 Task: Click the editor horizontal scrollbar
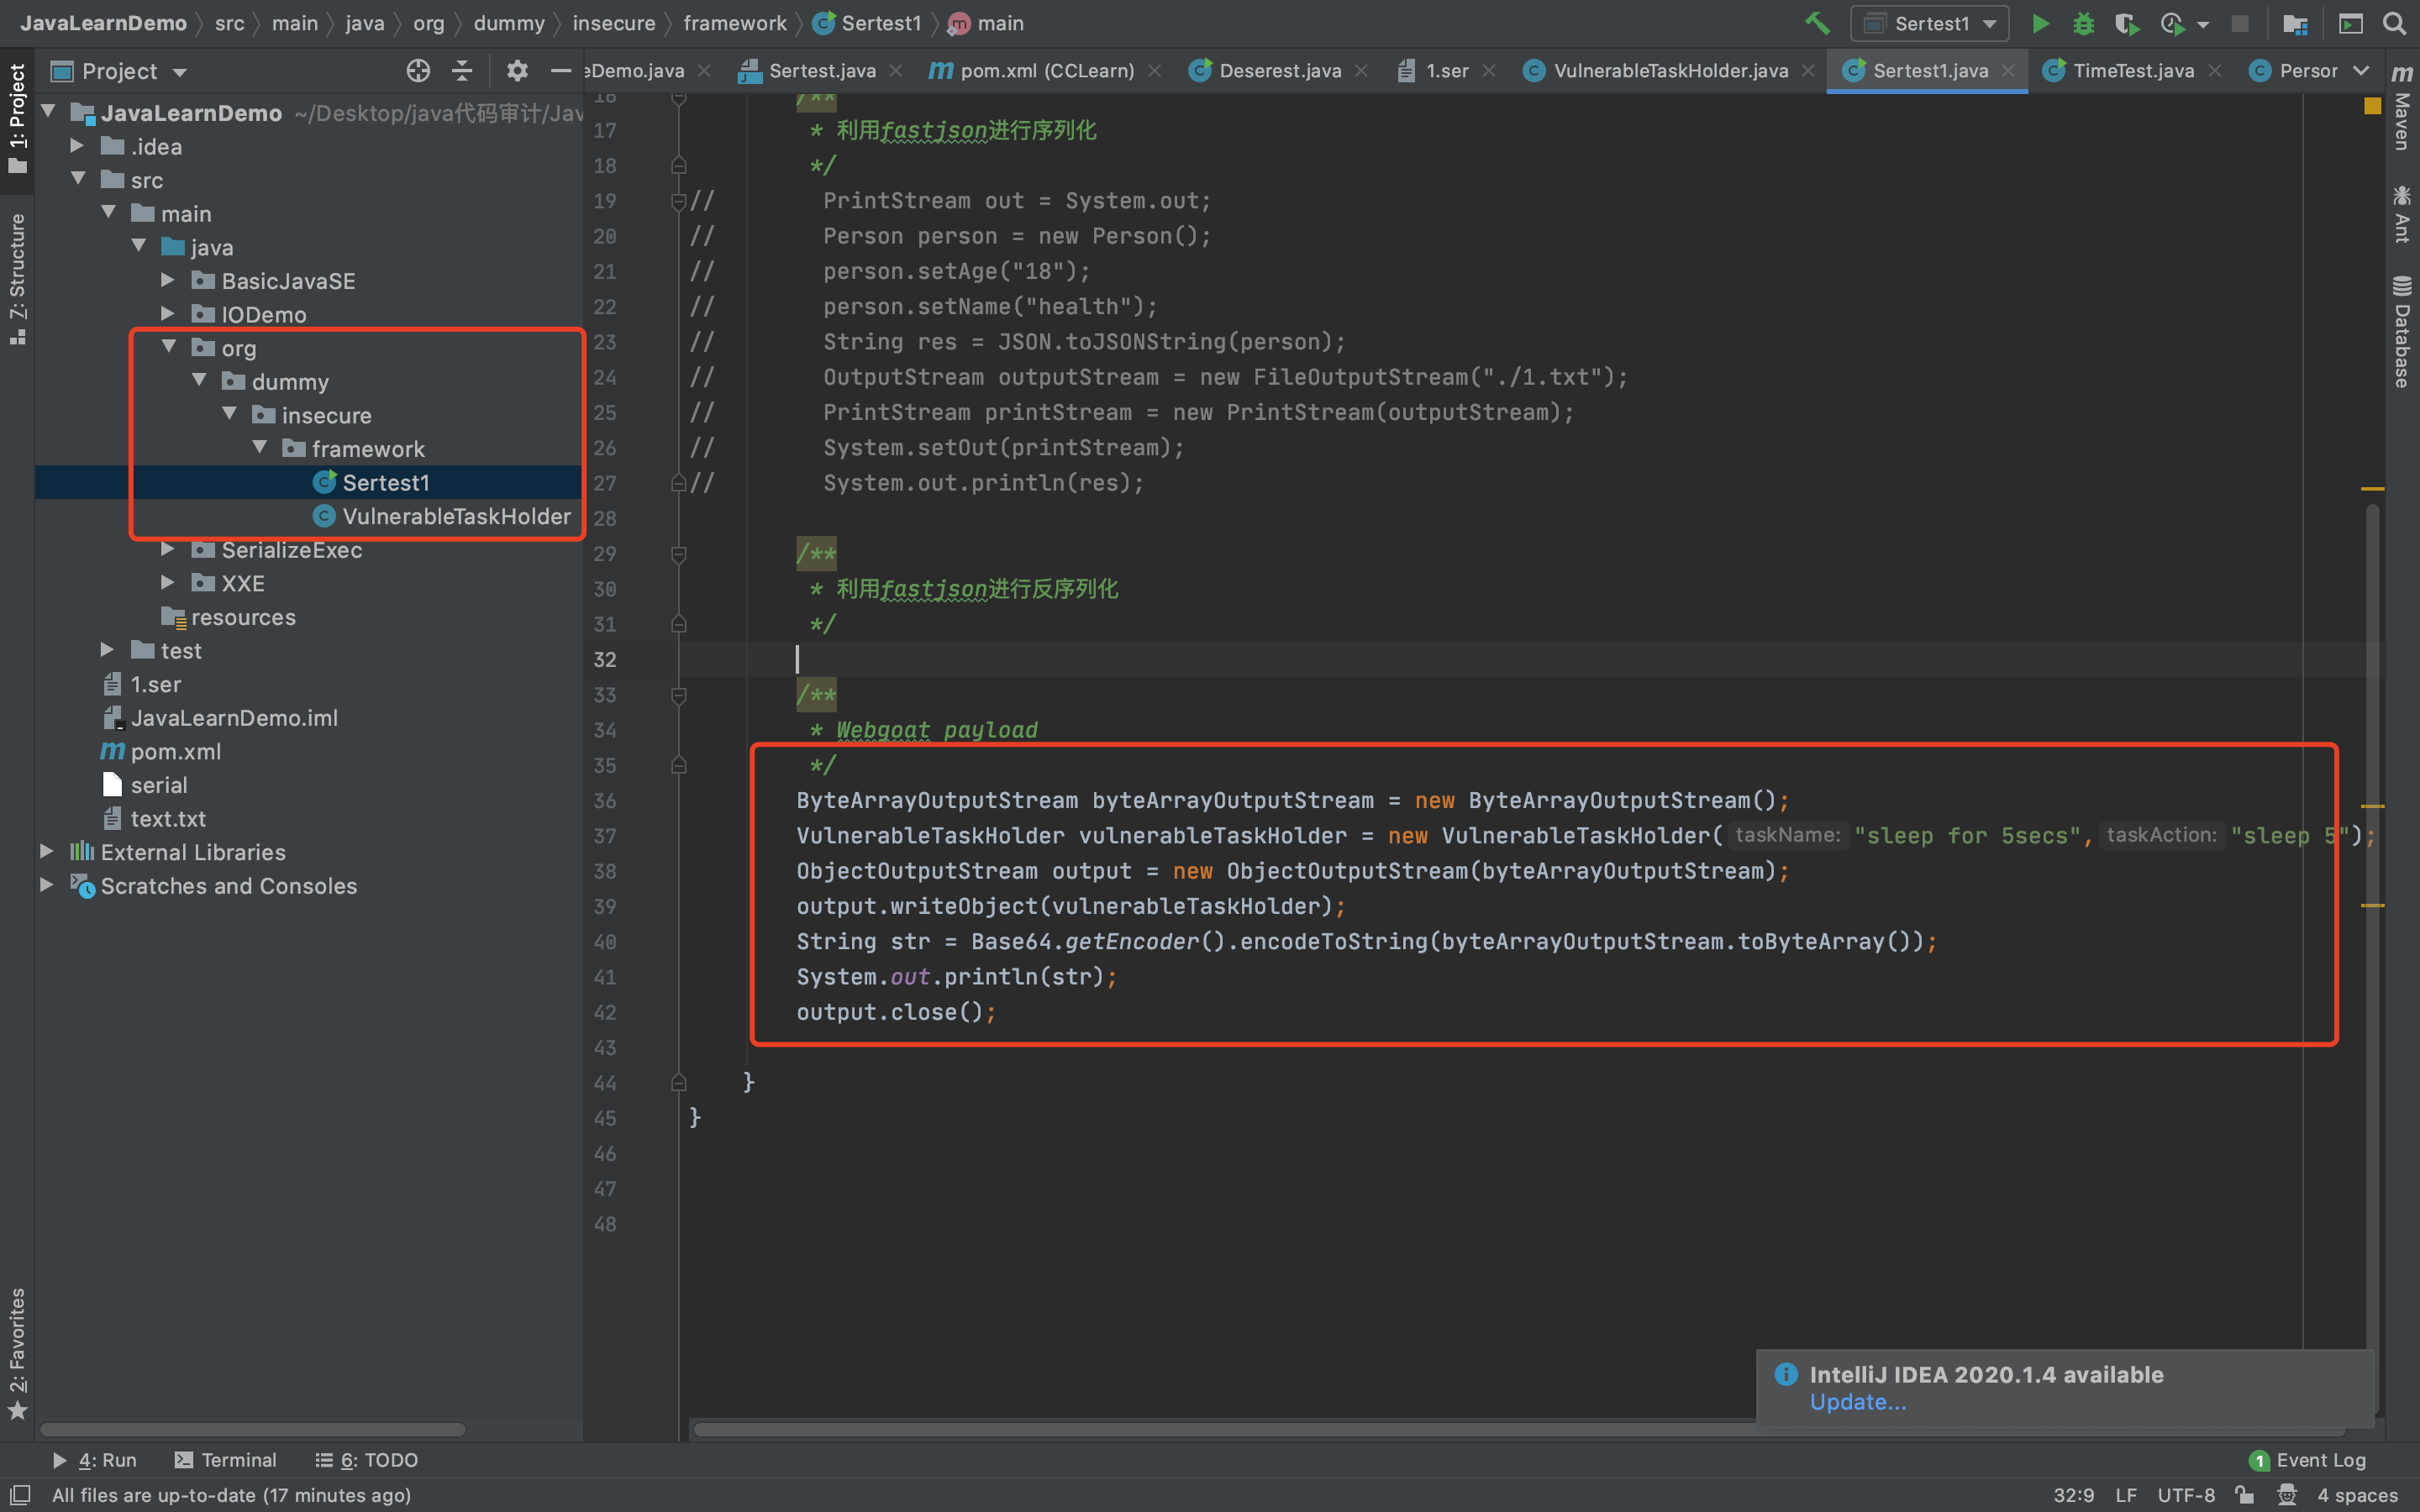coord(1200,1429)
